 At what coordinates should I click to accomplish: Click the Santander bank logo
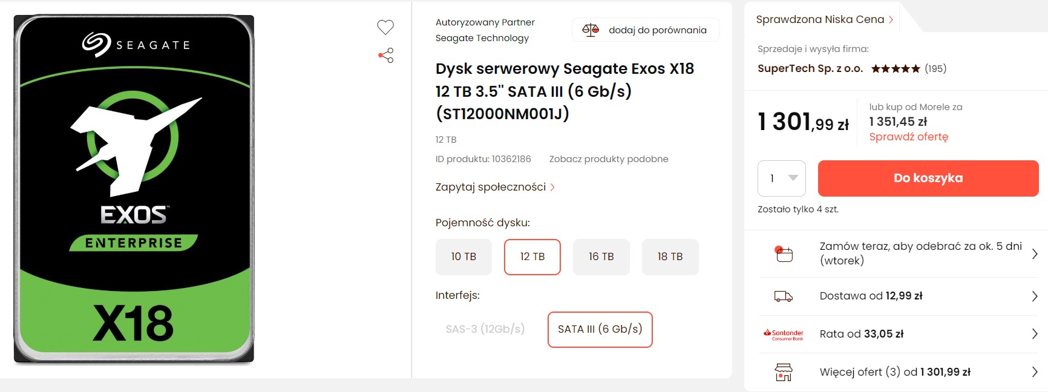pyautogui.click(x=784, y=335)
